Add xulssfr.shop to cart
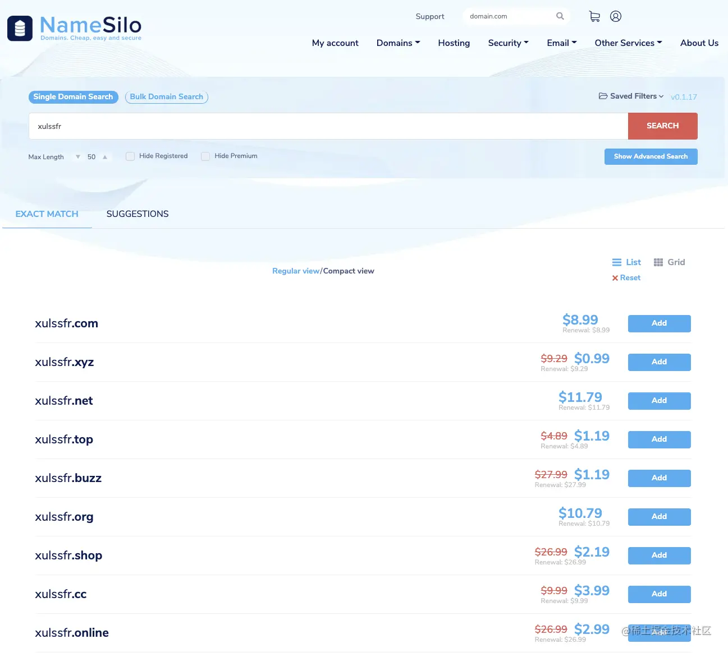Viewport: 728px width, 653px height. (660, 555)
